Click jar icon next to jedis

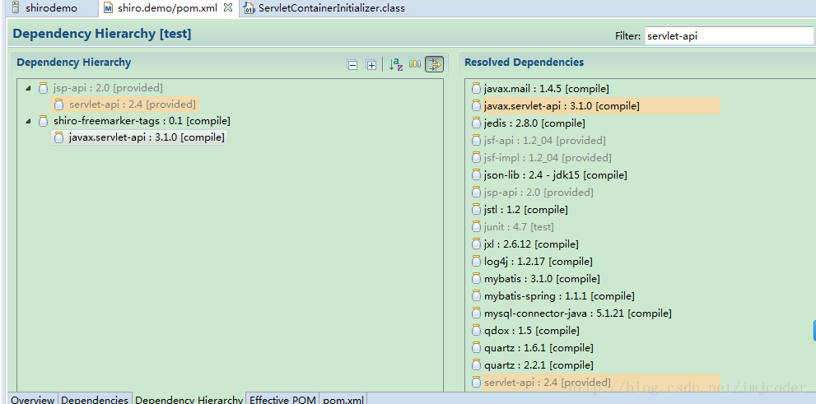tap(476, 123)
